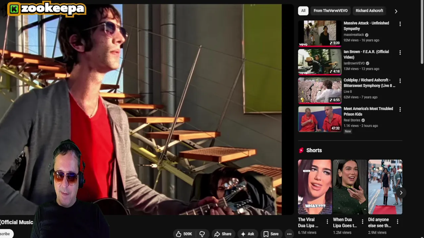Click the zookeepa logo overlay
Image resolution: width=424 pixels, height=238 pixels.
(47, 9)
